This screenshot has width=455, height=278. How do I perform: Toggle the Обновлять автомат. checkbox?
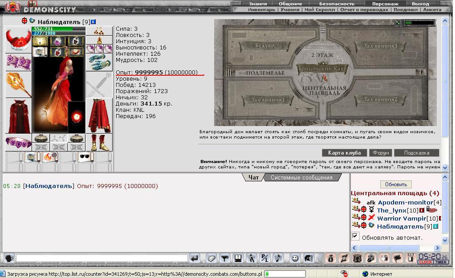click(355, 236)
